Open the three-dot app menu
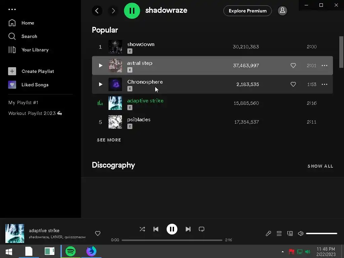 [12, 9]
